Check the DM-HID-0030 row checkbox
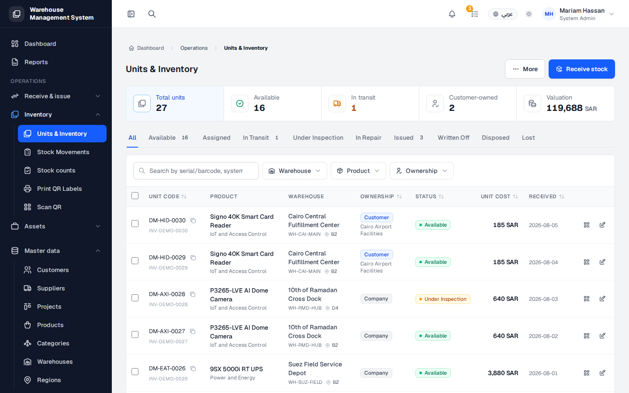This screenshot has width=629, height=393. click(135, 224)
